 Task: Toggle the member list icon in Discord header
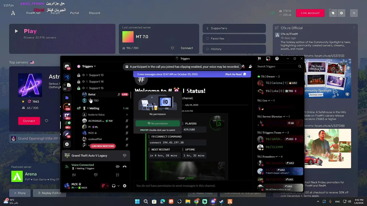point(250,66)
